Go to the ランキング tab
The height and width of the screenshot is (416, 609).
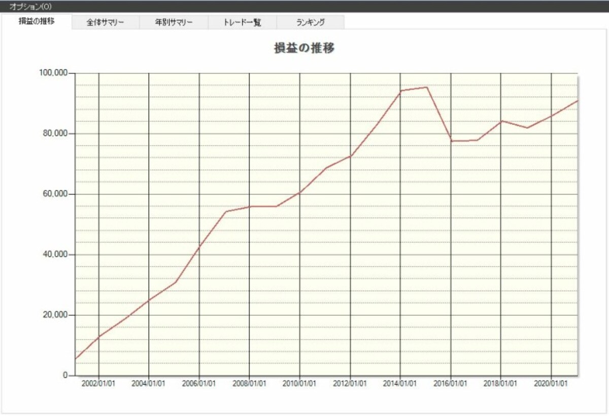[x=311, y=23]
